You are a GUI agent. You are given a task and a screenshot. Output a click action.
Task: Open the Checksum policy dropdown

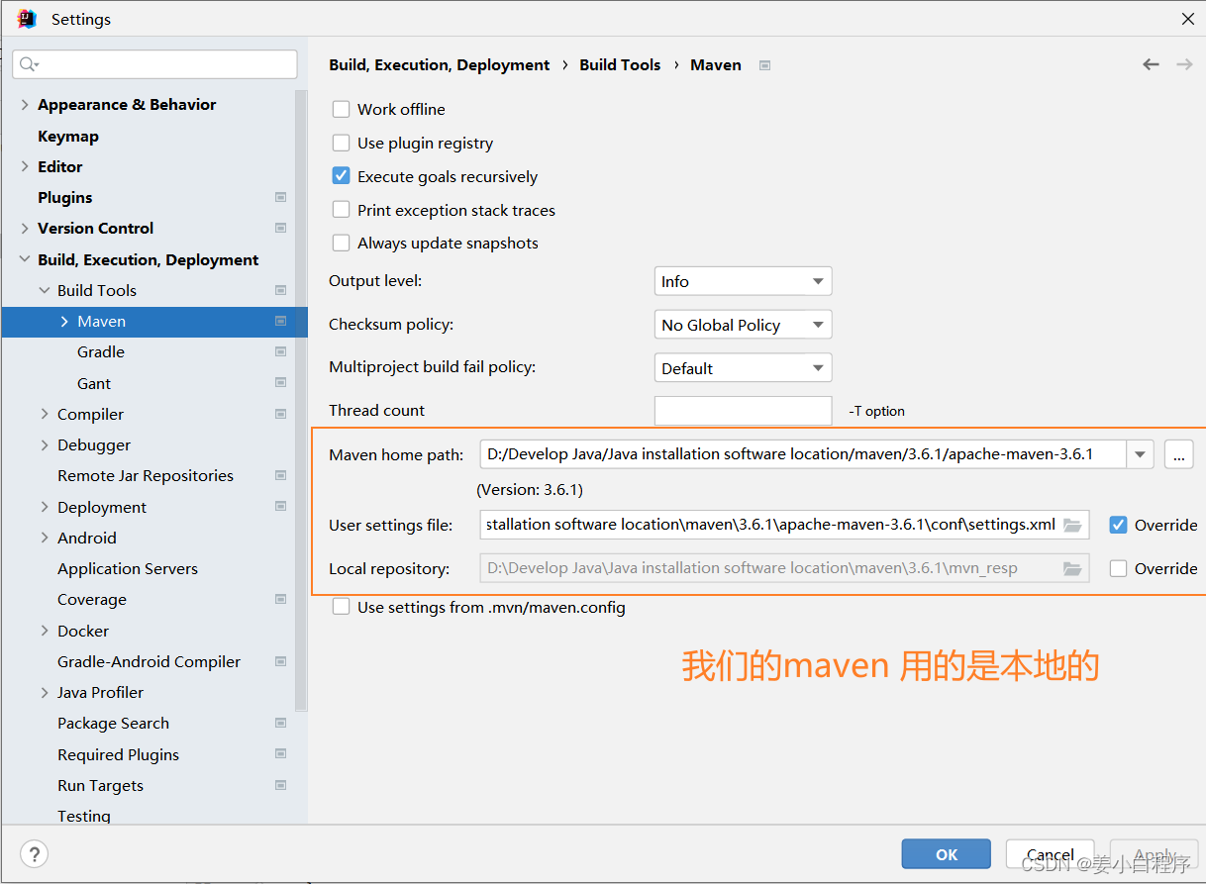(743, 325)
